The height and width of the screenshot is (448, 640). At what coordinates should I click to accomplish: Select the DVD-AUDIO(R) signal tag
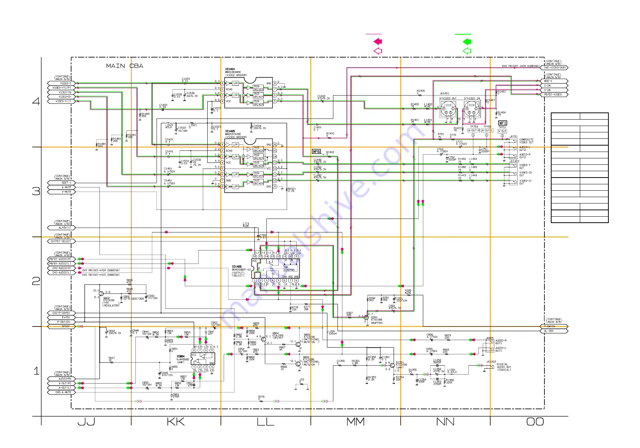click(x=62, y=268)
